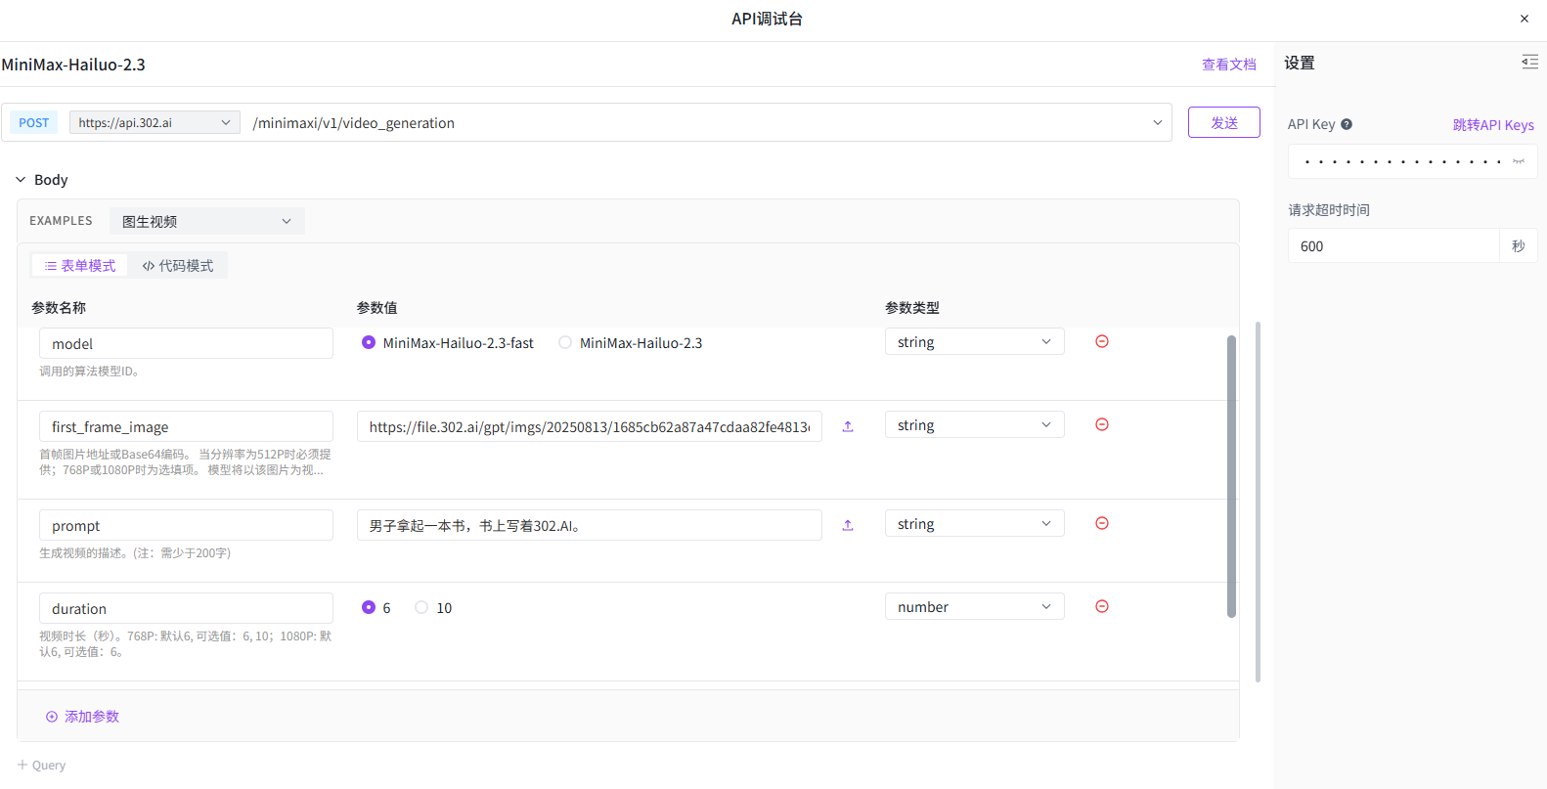1547x789 pixels.
Task: Upload file for first_frame_image value
Action: tap(848, 426)
